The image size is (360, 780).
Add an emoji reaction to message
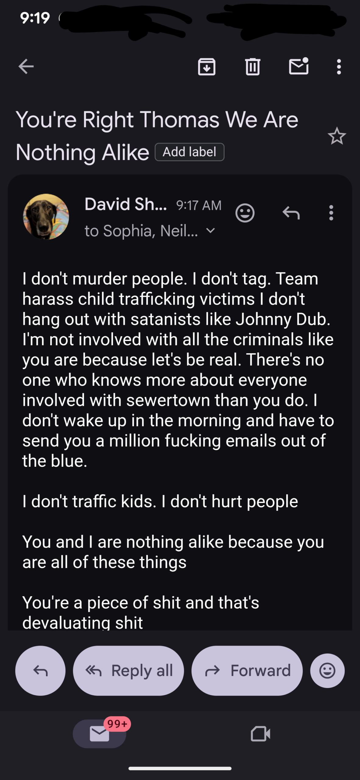245,213
